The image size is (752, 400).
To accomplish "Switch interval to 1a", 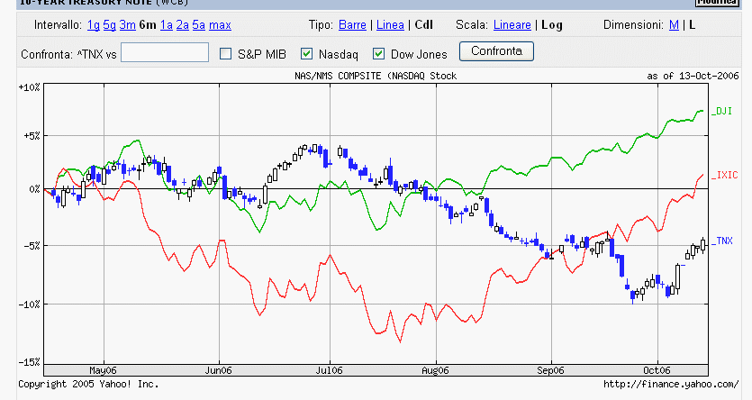I will click(166, 25).
